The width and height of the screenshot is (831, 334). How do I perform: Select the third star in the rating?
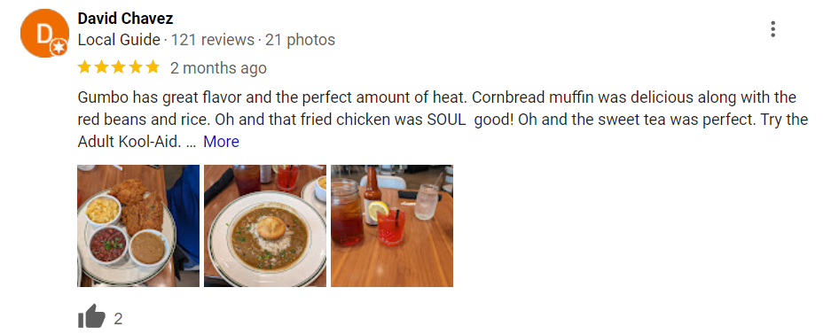point(118,67)
